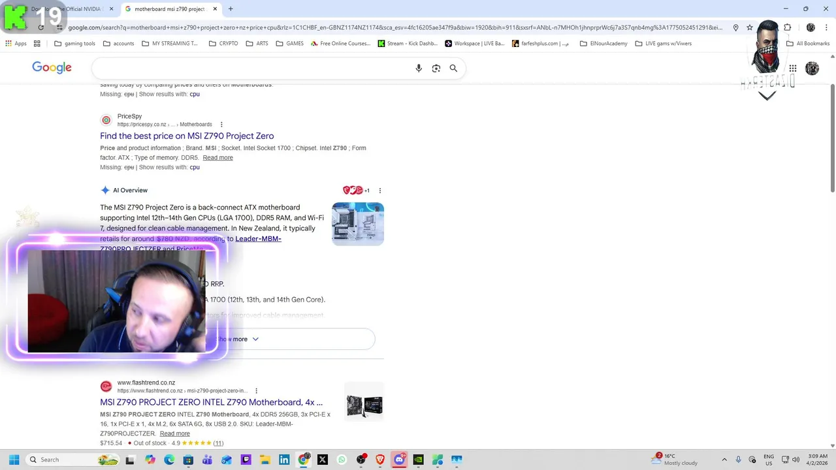Open the taskbar volume control
Image resolution: width=836 pixels, height=470 pixels.
point(796,460)
